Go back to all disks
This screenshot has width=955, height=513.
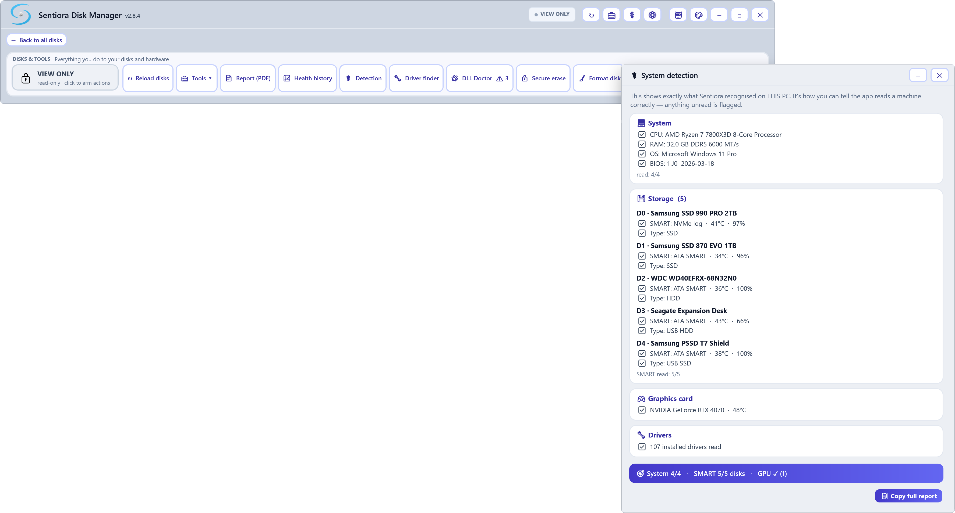tap(36, 40)
